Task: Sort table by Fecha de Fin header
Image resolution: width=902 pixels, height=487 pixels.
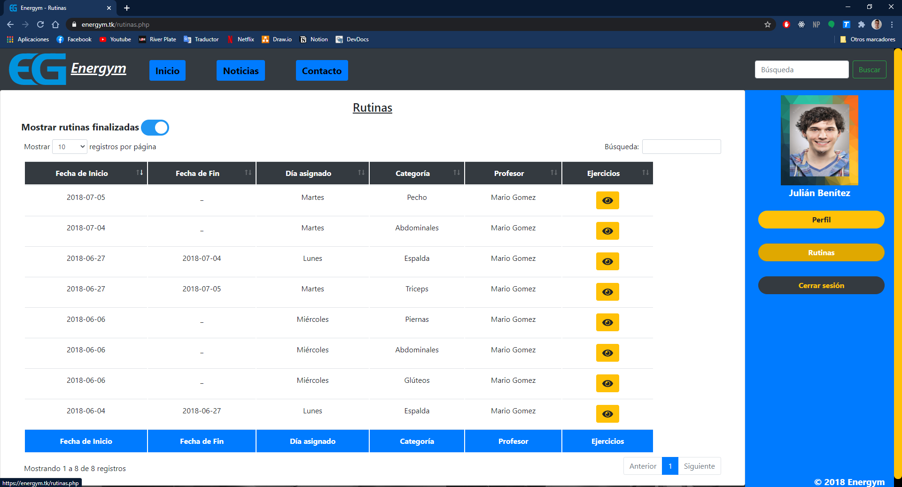Action: pyautogui.click(x=202, y=173)
